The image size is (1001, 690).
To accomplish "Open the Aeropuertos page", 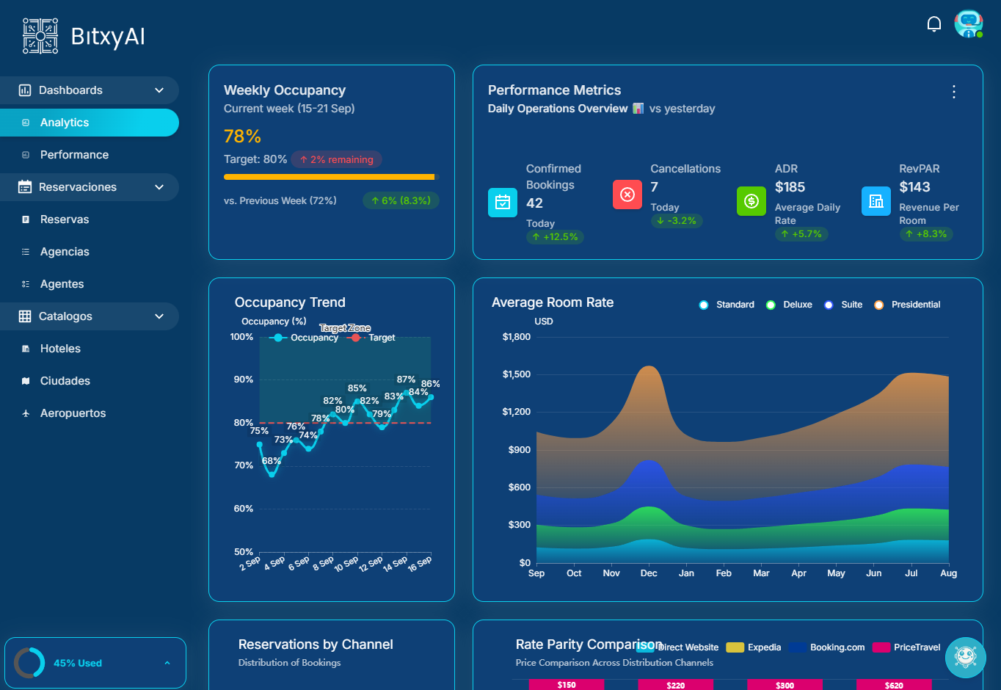I will (73, 413).
